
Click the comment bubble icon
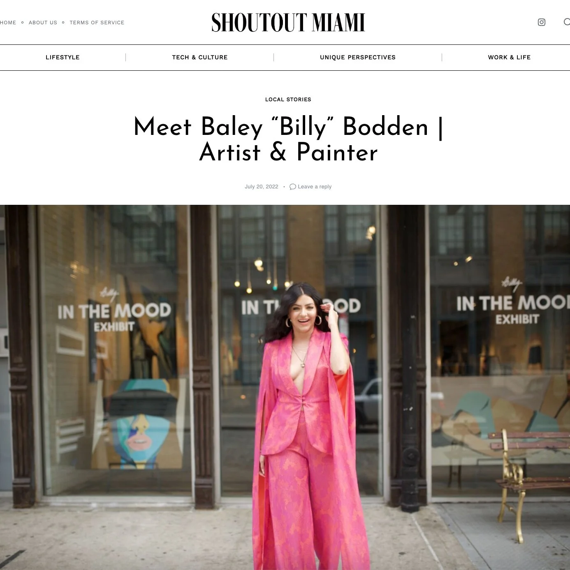coord(293,187)
